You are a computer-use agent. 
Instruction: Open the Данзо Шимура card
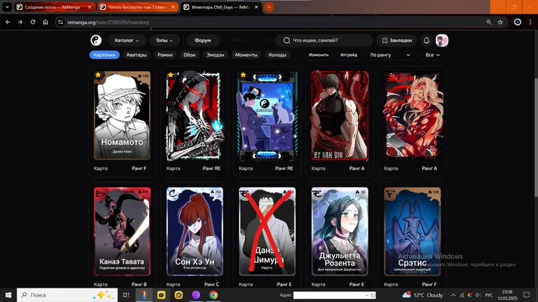pos(267,232)
